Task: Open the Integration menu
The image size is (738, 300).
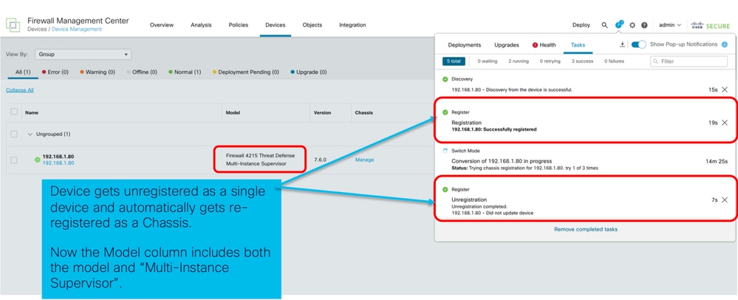Action: [352, 25]
